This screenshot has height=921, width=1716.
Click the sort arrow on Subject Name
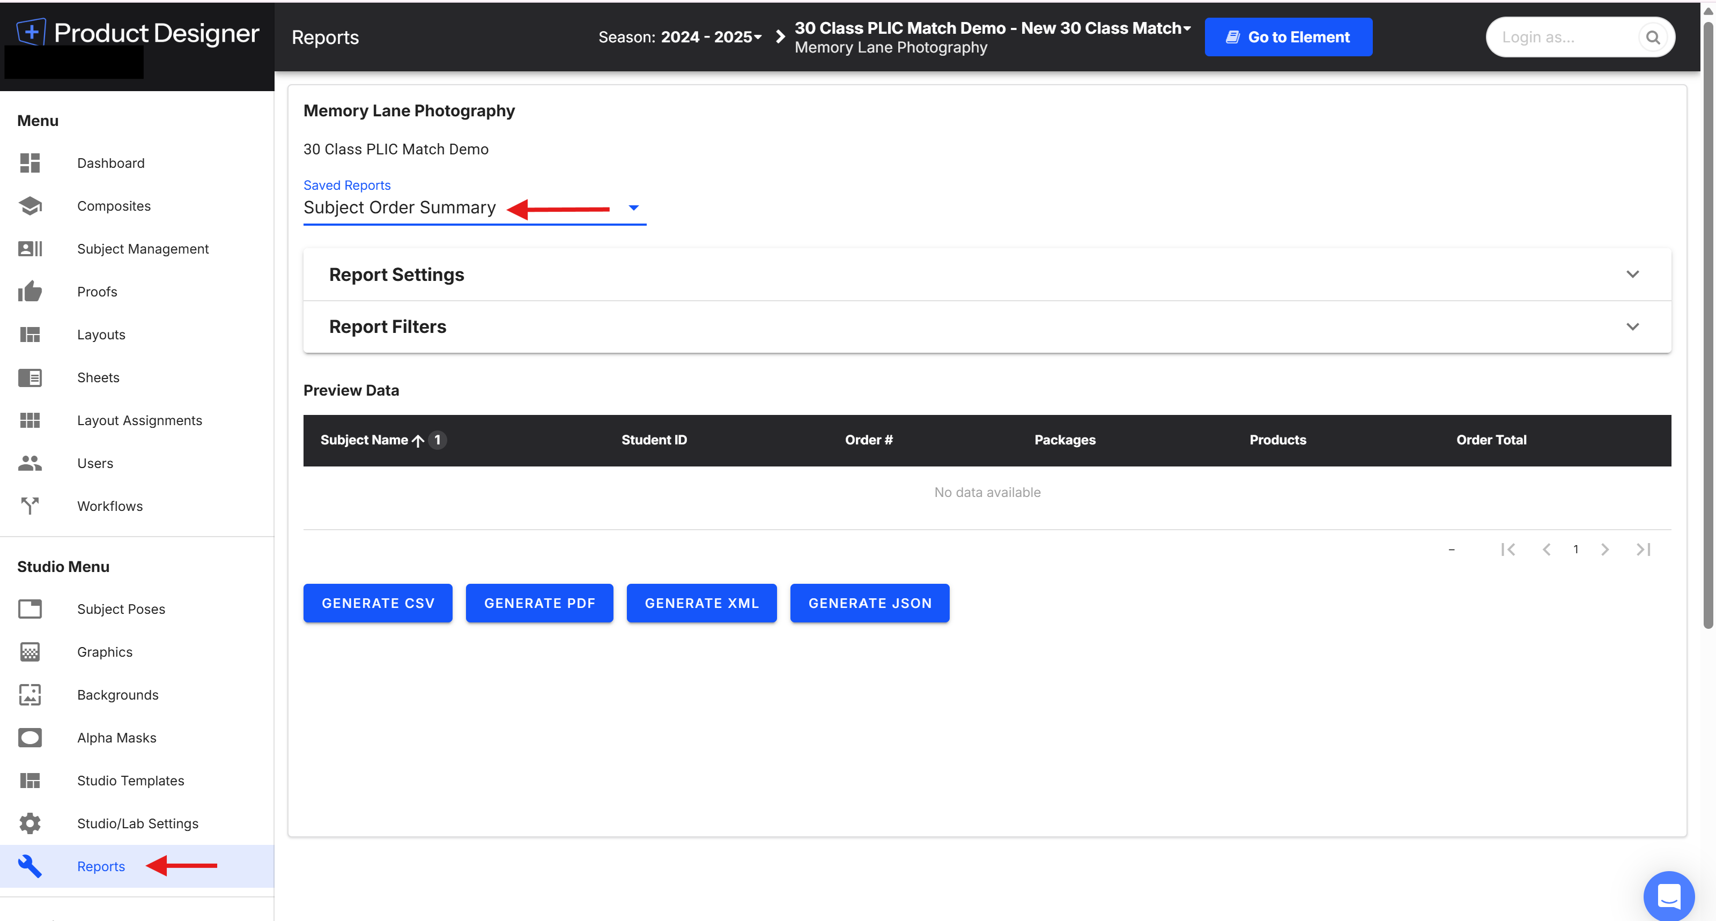click(x=418, y=440)
